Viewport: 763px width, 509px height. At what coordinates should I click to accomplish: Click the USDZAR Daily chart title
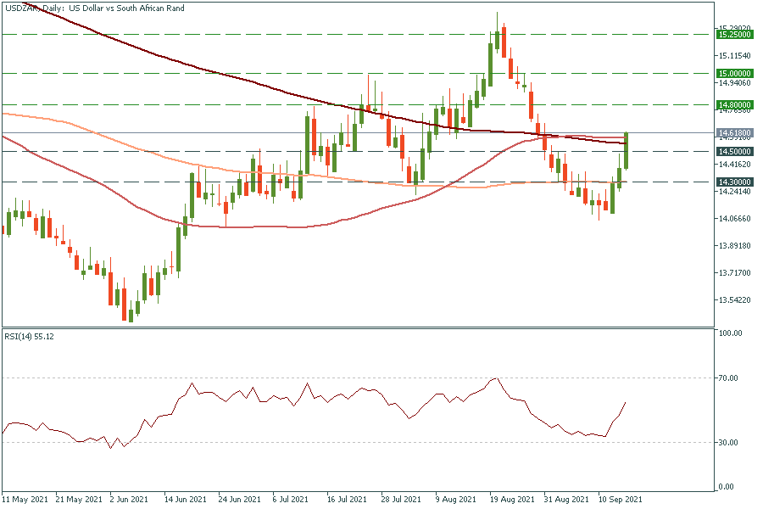pyautogui.click(x=93, y=8)
